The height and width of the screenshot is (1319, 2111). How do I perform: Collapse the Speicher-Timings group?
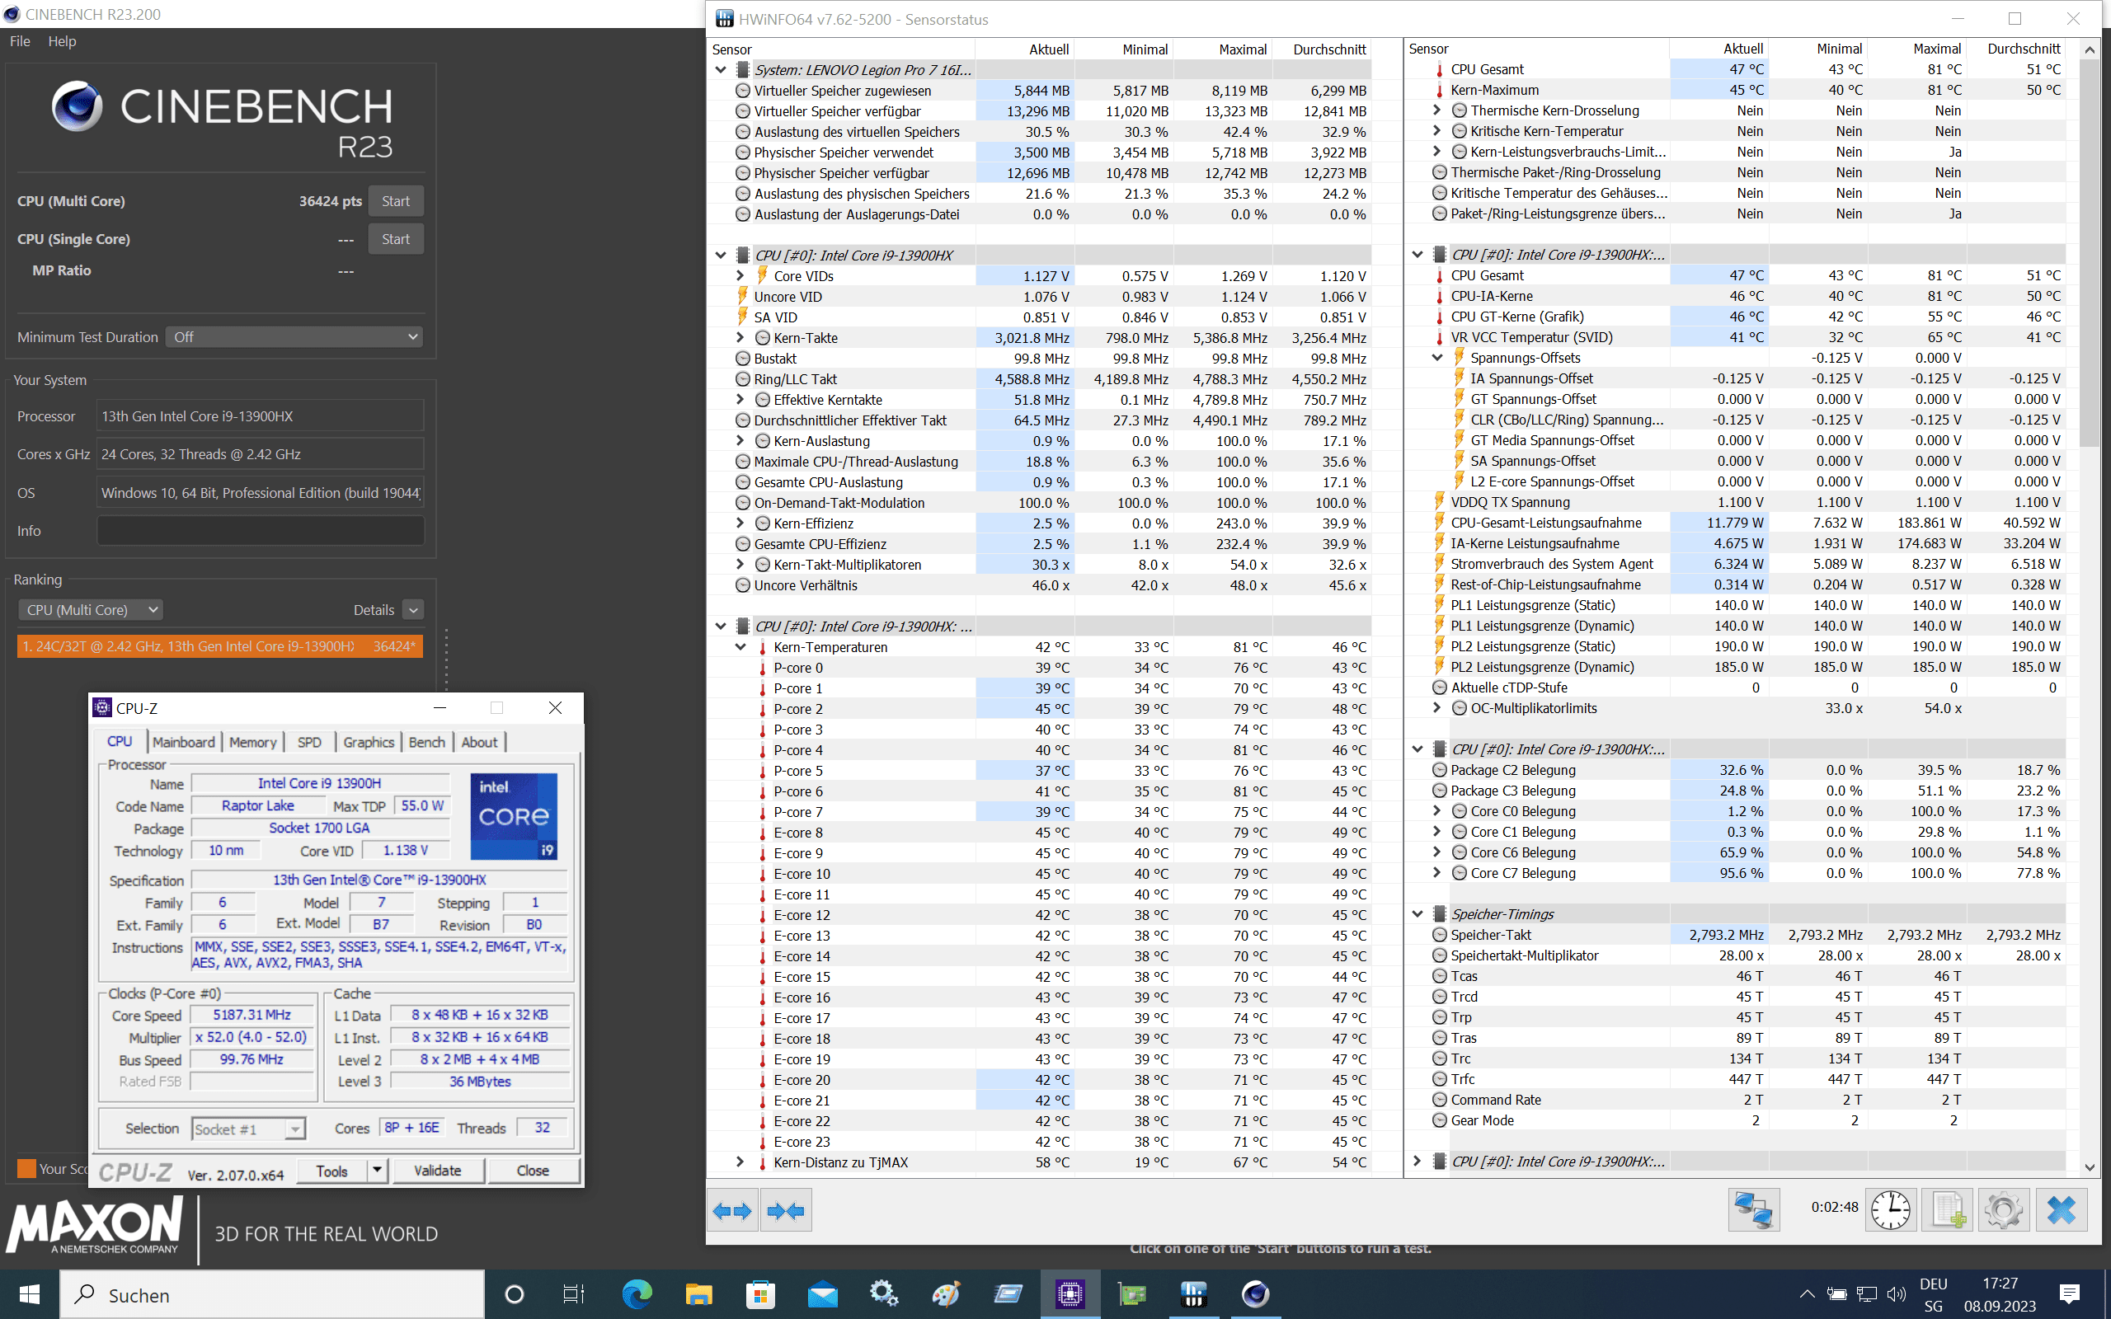(1418, 914)
